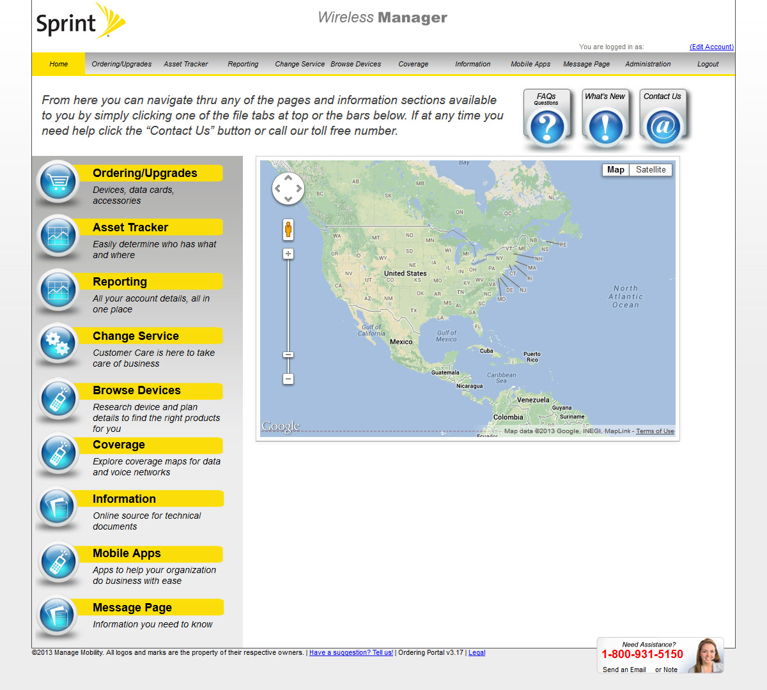Select the Map view toggle

click(616, 170)
